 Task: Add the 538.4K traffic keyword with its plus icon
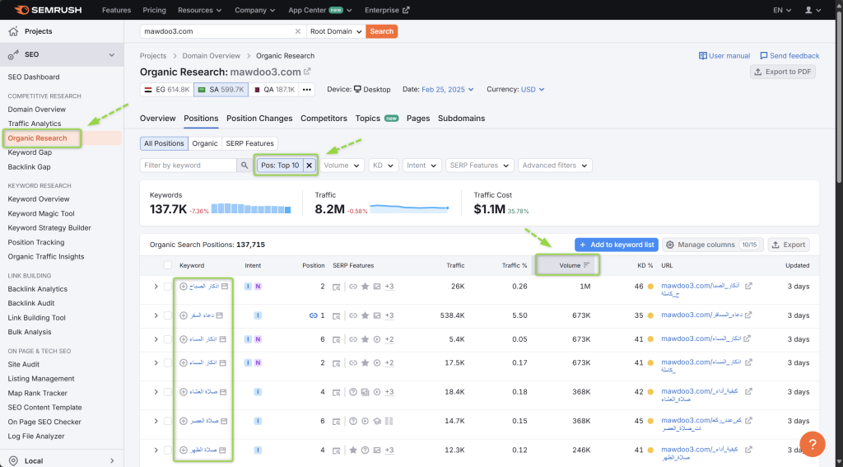[x=184, y=315]
